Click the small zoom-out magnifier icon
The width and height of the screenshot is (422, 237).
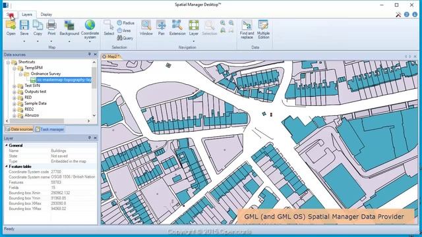point(231,23)
